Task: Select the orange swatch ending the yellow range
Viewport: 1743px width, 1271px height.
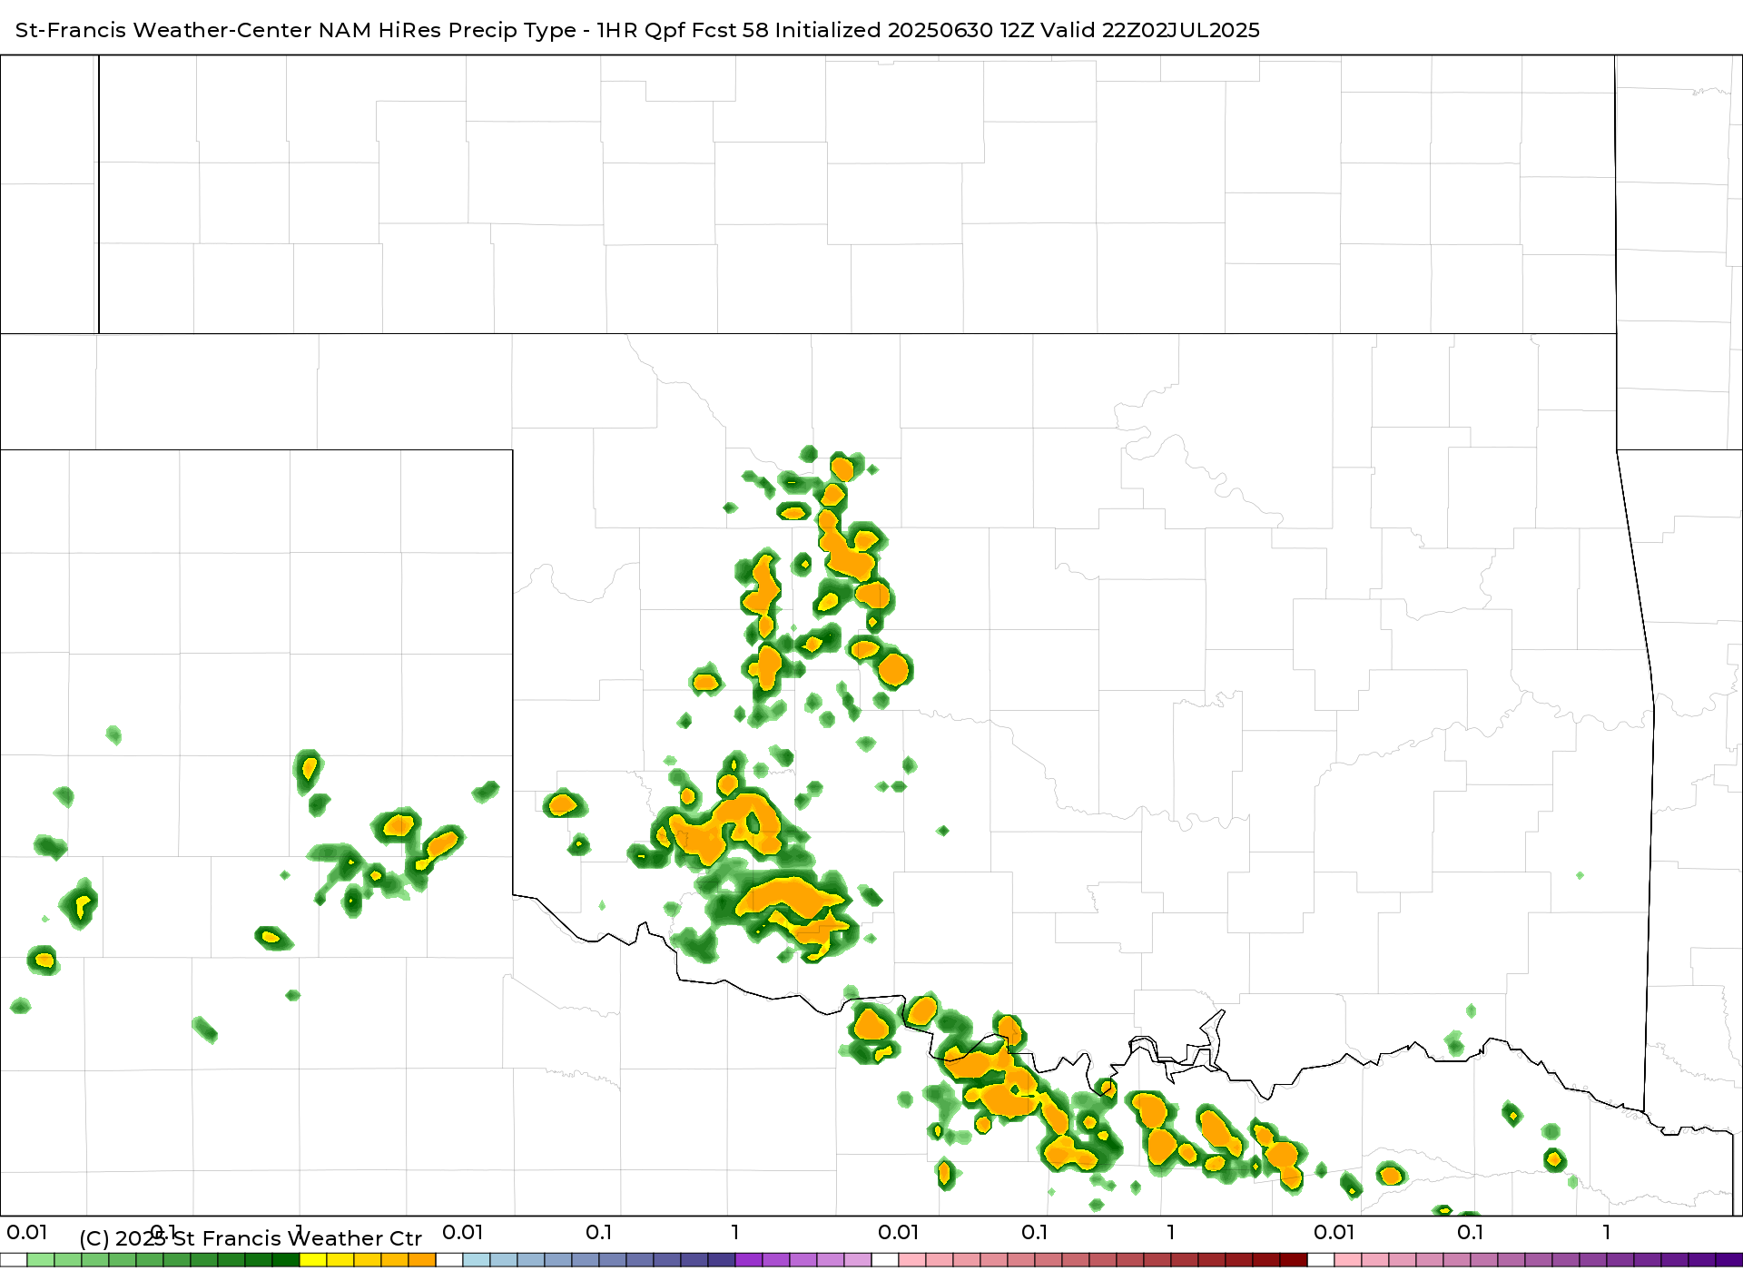Action: tap(422, 1260)
